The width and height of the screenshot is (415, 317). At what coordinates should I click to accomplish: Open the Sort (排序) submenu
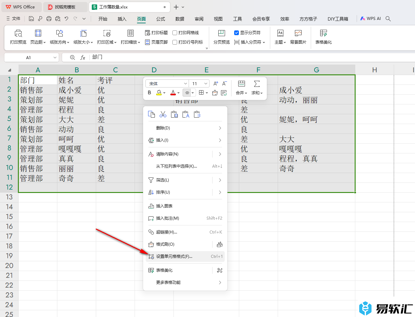click(185, 192)
